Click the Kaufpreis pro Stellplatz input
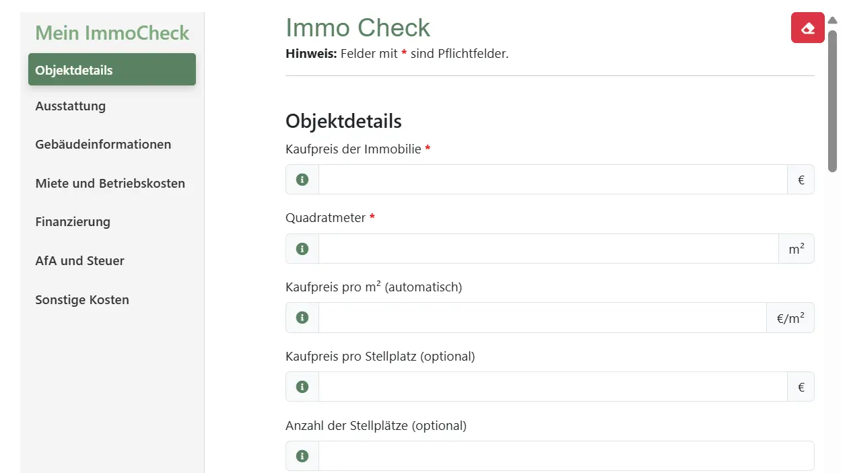Image resolution: width=849 pixels, height=473 pixels. pos(552,387)
